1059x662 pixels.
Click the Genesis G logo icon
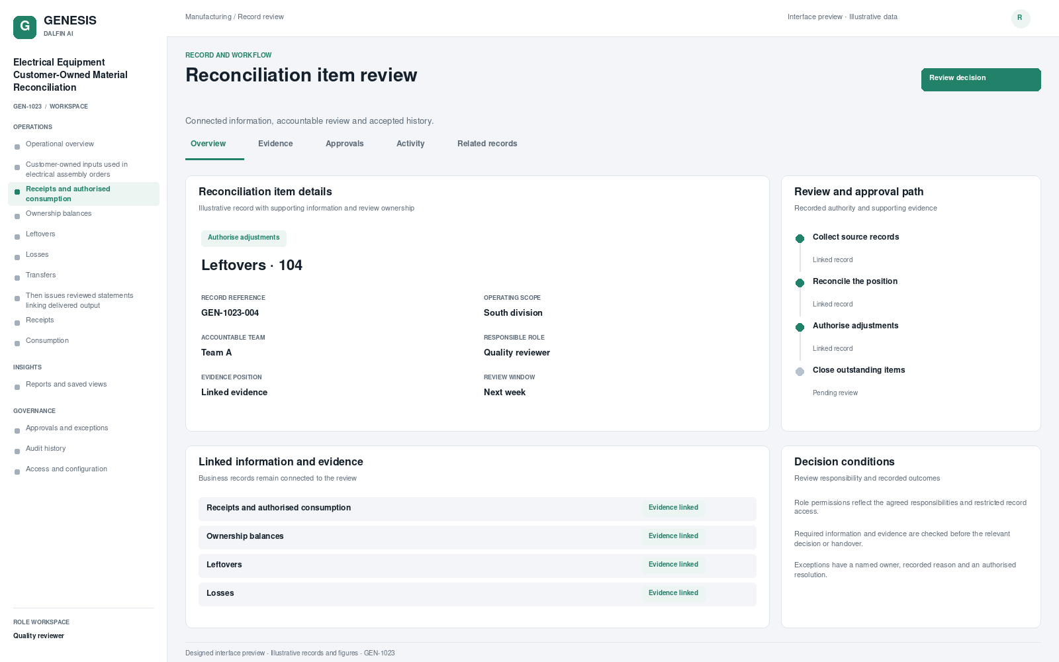tap(24, 27)
